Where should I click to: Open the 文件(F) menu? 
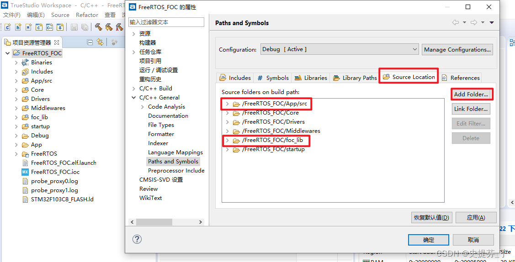point(12,15)
